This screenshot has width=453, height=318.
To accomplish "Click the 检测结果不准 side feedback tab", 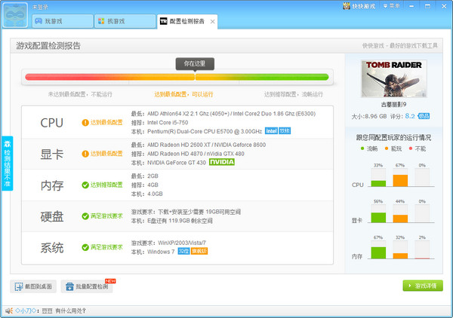I will point(8,164).
